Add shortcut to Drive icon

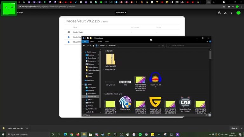(x=219, y=13)
